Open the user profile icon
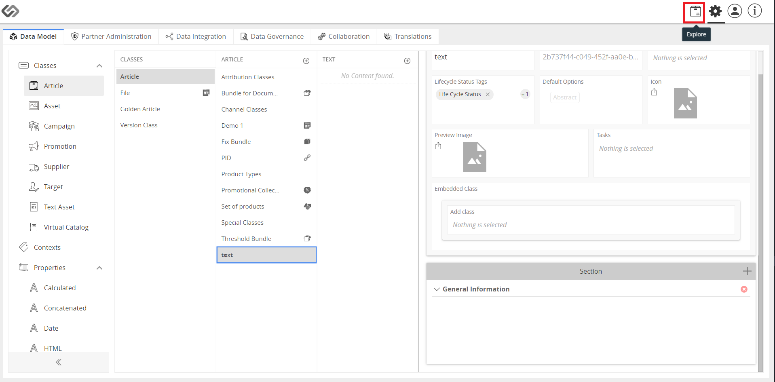 tap(735, 11)
